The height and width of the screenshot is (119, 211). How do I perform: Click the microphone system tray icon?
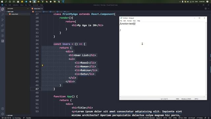click(x=183, y=2)
